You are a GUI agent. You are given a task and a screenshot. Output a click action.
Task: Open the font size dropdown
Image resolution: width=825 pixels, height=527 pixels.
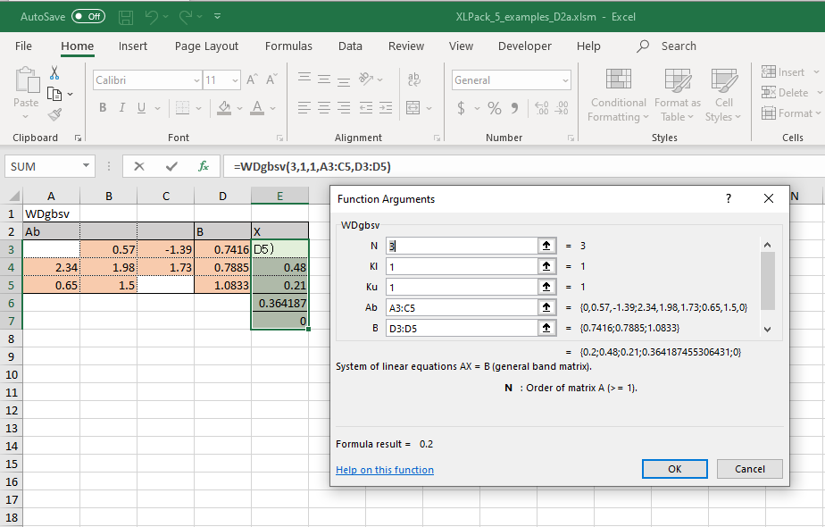click(235, 80)
